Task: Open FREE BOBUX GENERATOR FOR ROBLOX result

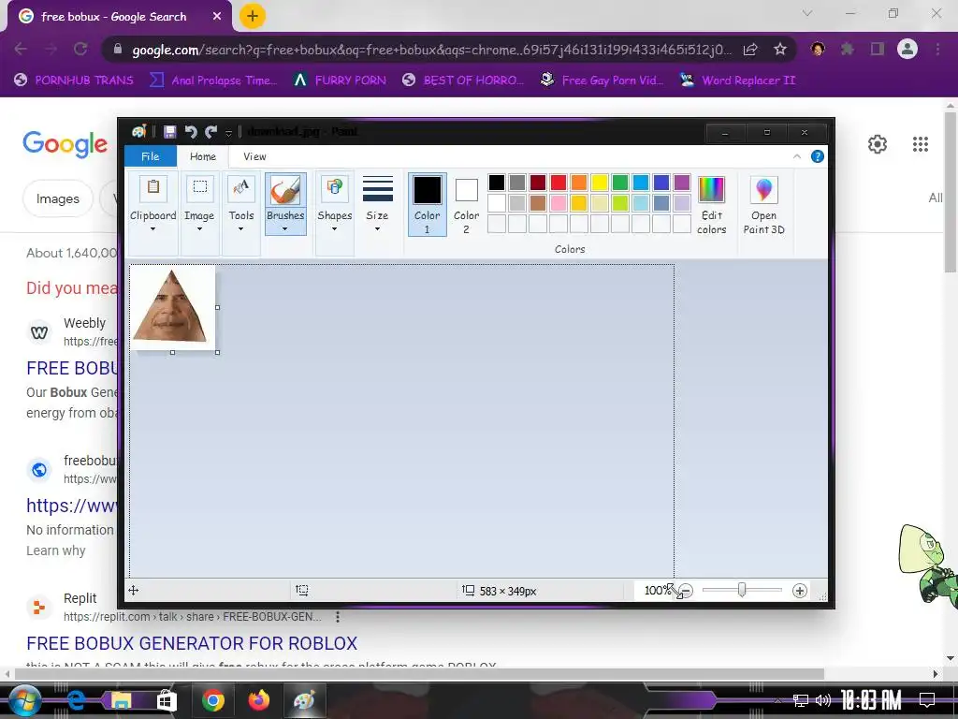Action: 192,643
